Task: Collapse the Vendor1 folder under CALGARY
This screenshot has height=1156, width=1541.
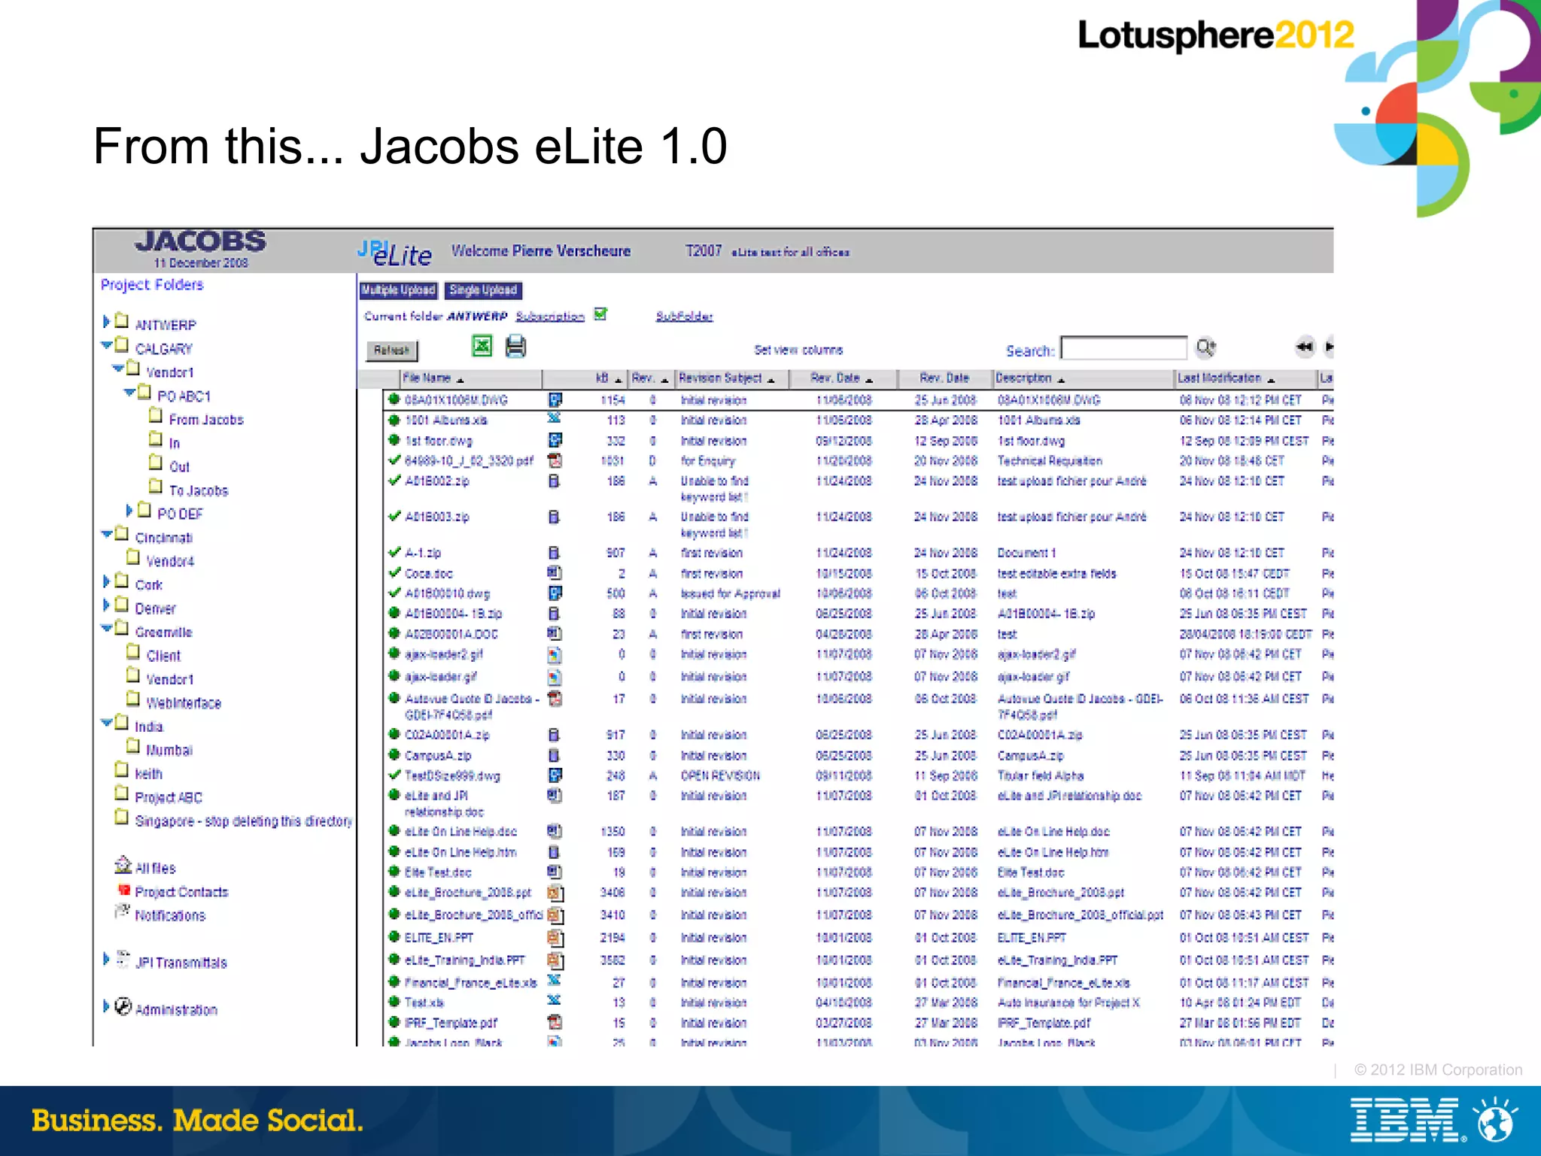Action: [x=118, y=369]
